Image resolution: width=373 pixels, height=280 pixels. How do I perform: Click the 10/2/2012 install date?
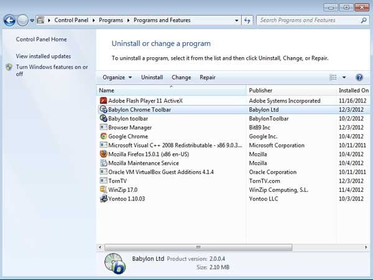coord(351,119)
